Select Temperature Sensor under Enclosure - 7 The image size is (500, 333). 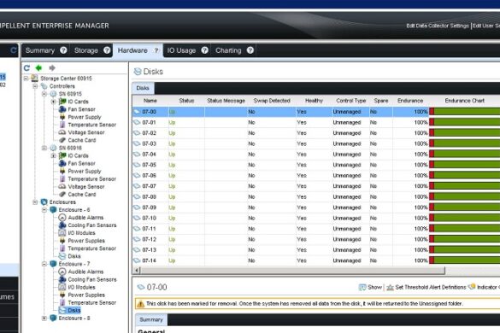(91, 303)
